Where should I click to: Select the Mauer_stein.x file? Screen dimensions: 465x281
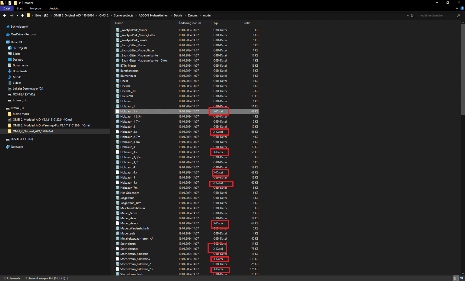click(129, 223)
